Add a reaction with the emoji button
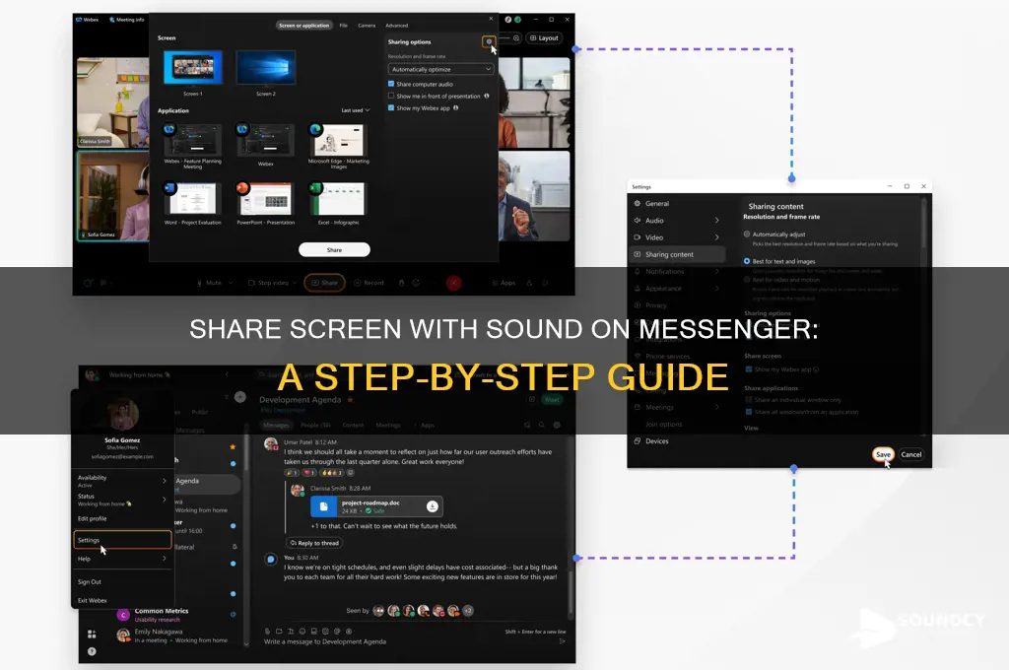The height and width of the screenshot is (670, 1009). click(350, 472)
